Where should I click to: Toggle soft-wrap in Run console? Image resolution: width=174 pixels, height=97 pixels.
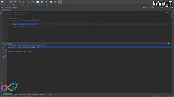6,50
